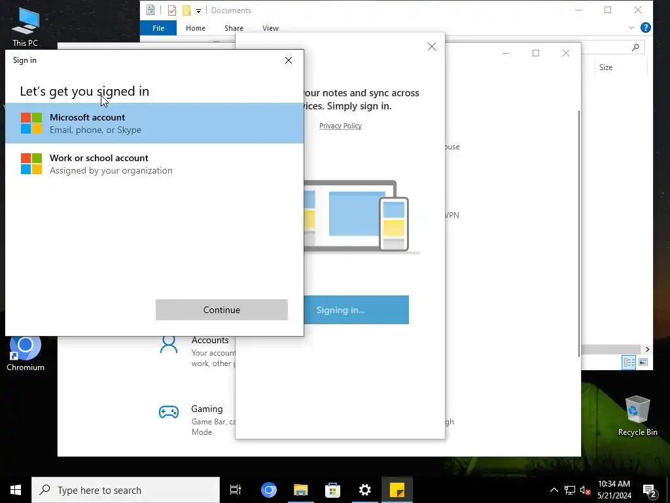Open the View ribbon tab
Viewport: 670px width, 503px height.
[270, 28]
